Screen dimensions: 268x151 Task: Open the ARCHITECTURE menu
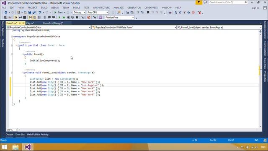tap(101, 8)
